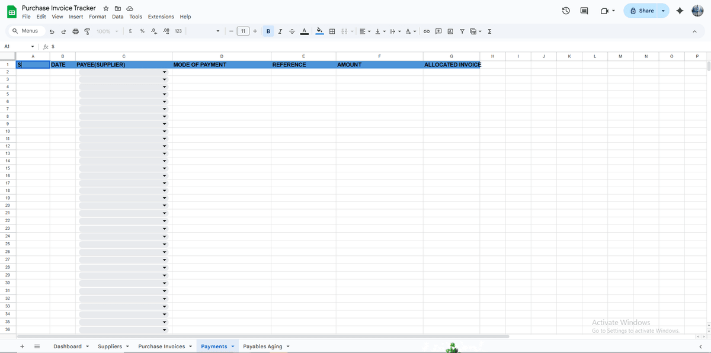Screen dimensions: 711x353
Task: Decrease decimal places
Action: pyautogui.click(x=154, y=31)
